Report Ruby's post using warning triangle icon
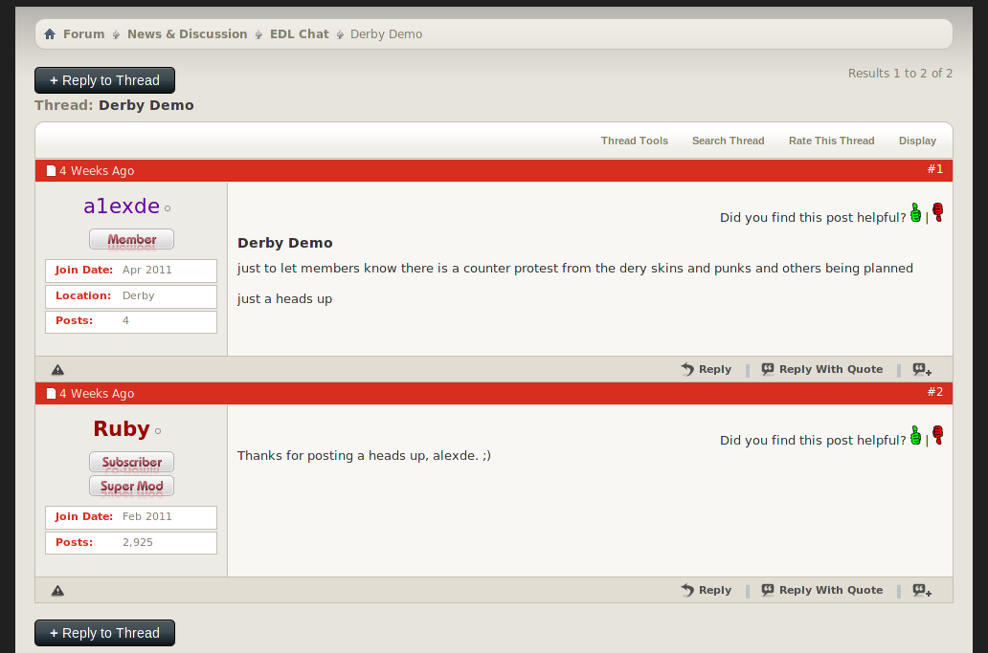 click(57, 591)
